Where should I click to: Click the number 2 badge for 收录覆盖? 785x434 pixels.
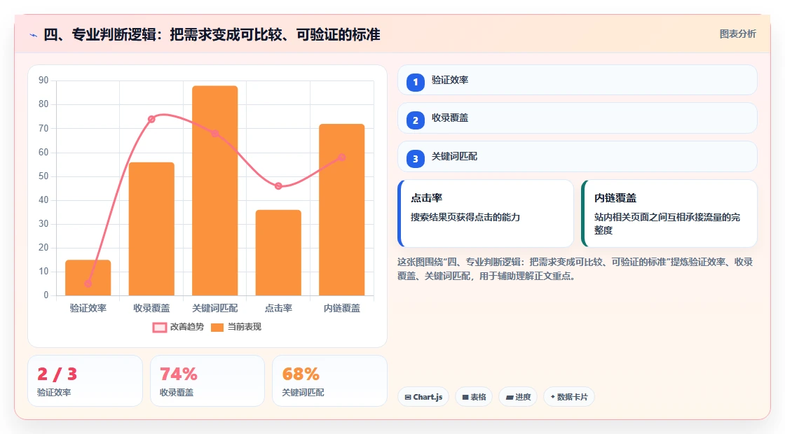(416, 120)
